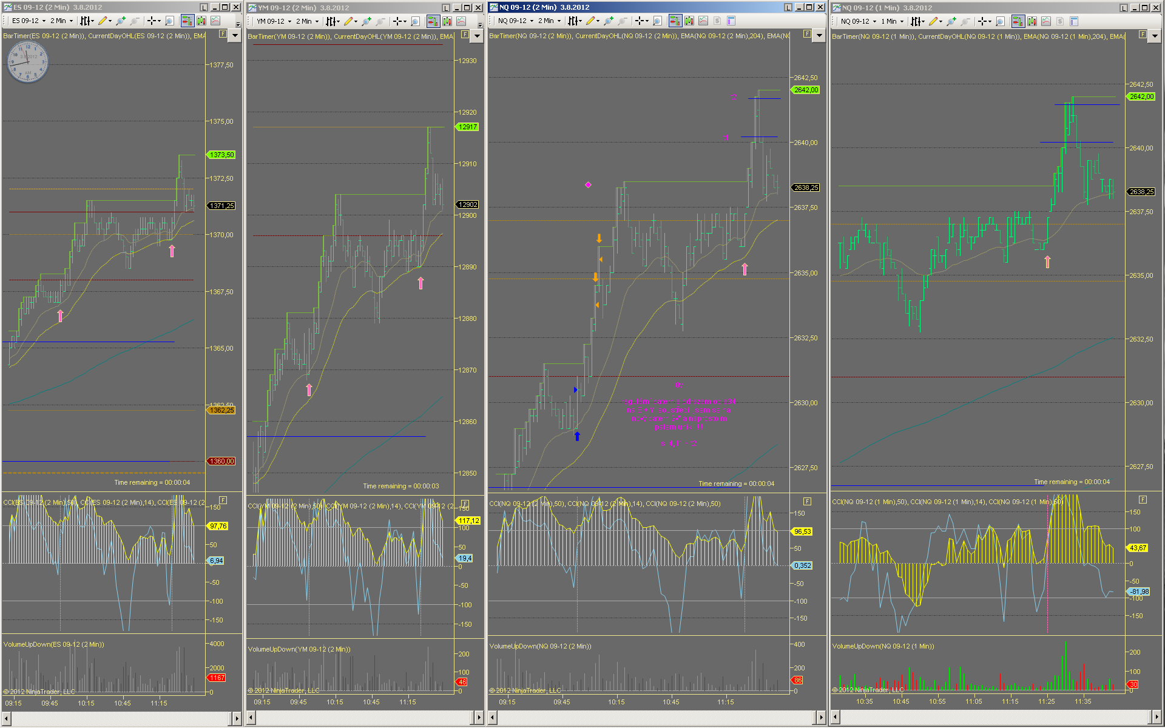Toggle Chart Trader button in NQ 2 Min chart
1165x728 pixels.
[x=675, y=21]
